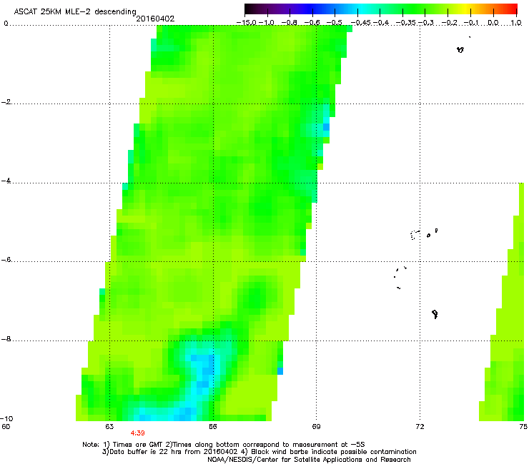
Task: Click the NOAA/NESDIS credit line
Action: click(309, 460)
